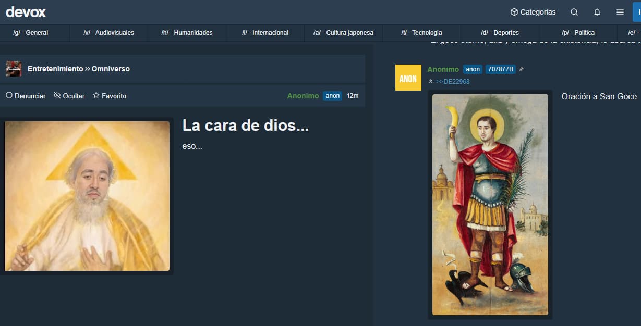Click the Omniverso breadcrumb link
Screen dimensions: 641x326
point(111,69)
